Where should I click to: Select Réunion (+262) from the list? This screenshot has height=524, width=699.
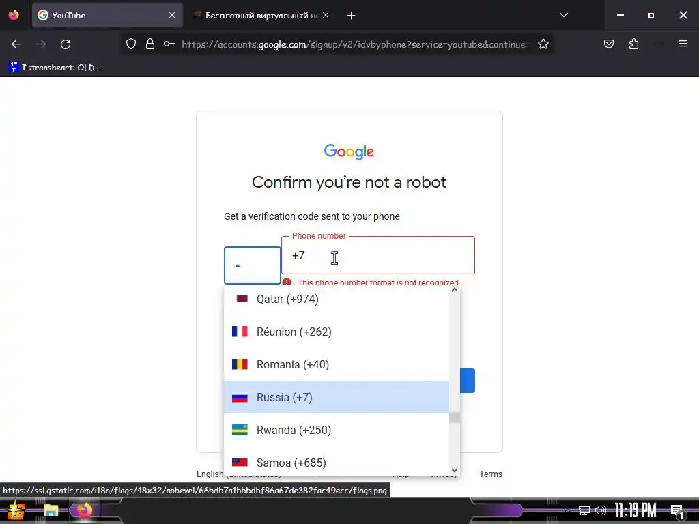[337, 332]
